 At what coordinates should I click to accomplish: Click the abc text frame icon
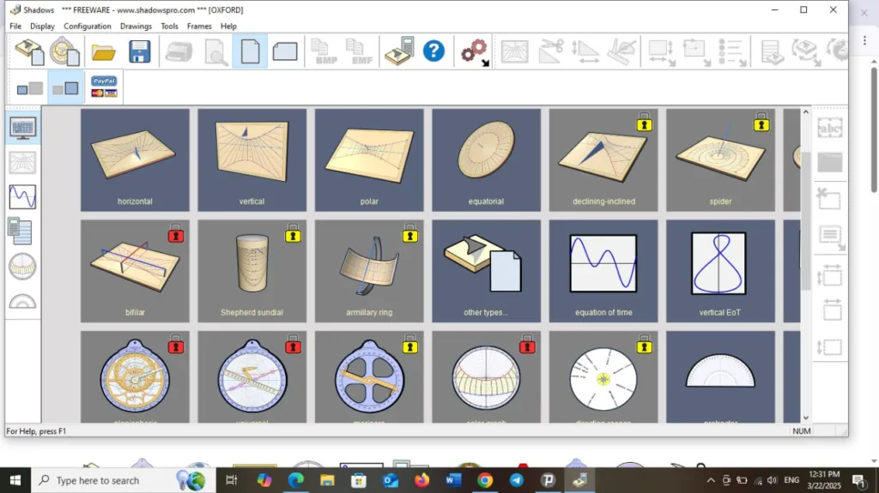click(830, 129)
